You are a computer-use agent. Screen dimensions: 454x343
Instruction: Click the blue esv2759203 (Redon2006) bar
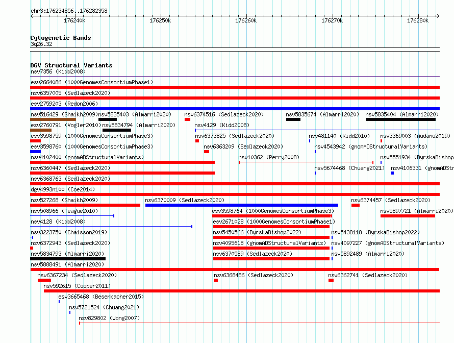tap(235, 109)
